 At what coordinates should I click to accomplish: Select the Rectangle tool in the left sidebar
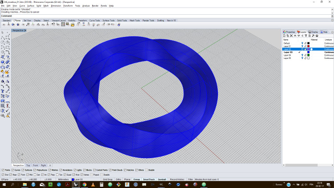click(8, 47)
